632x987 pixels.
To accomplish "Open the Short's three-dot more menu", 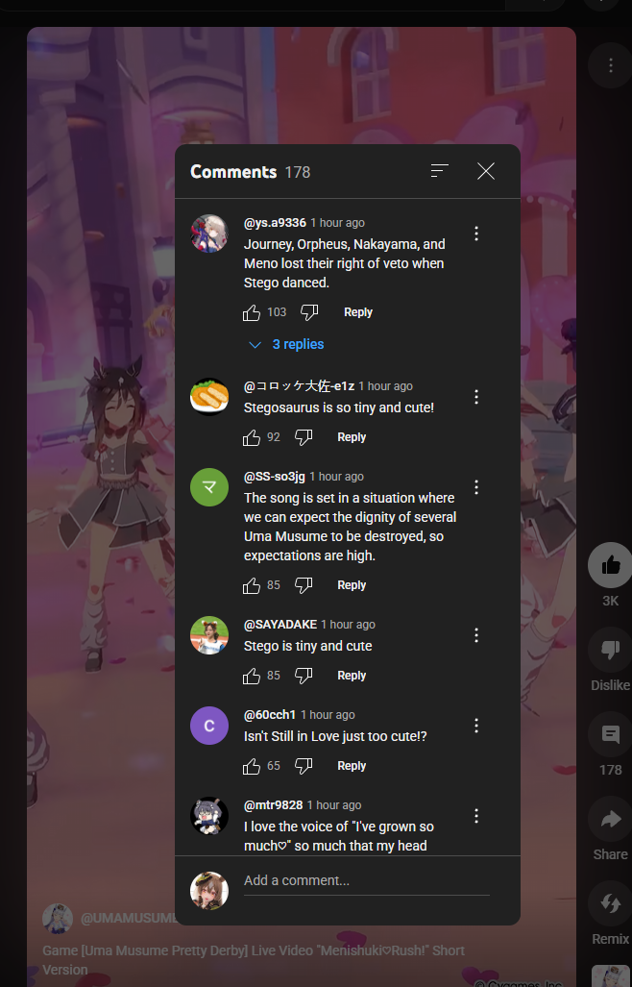I will [610, 65].
